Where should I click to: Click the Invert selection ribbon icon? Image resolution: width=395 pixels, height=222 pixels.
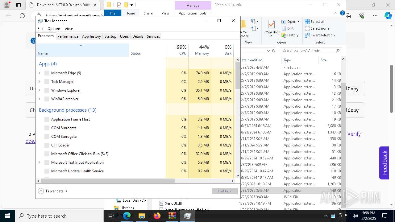tap(307, 35)
